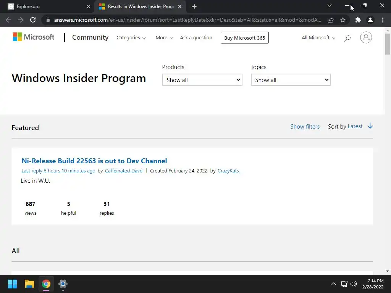Click the Microsoft logo
The width and height of the screenshot is (391, 293).
click(x=34, y=37)
